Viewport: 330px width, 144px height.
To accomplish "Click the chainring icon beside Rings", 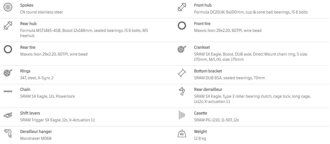I will pyautogui.click(x=8, y=73).
